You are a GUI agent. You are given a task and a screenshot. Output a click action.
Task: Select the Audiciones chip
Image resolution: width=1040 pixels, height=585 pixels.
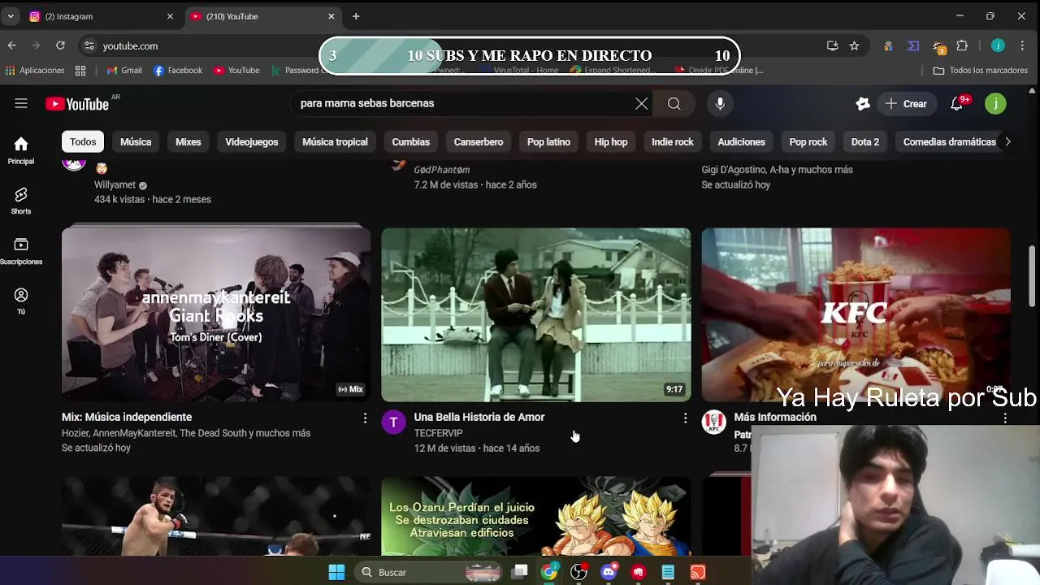click(x=742, y=141)
